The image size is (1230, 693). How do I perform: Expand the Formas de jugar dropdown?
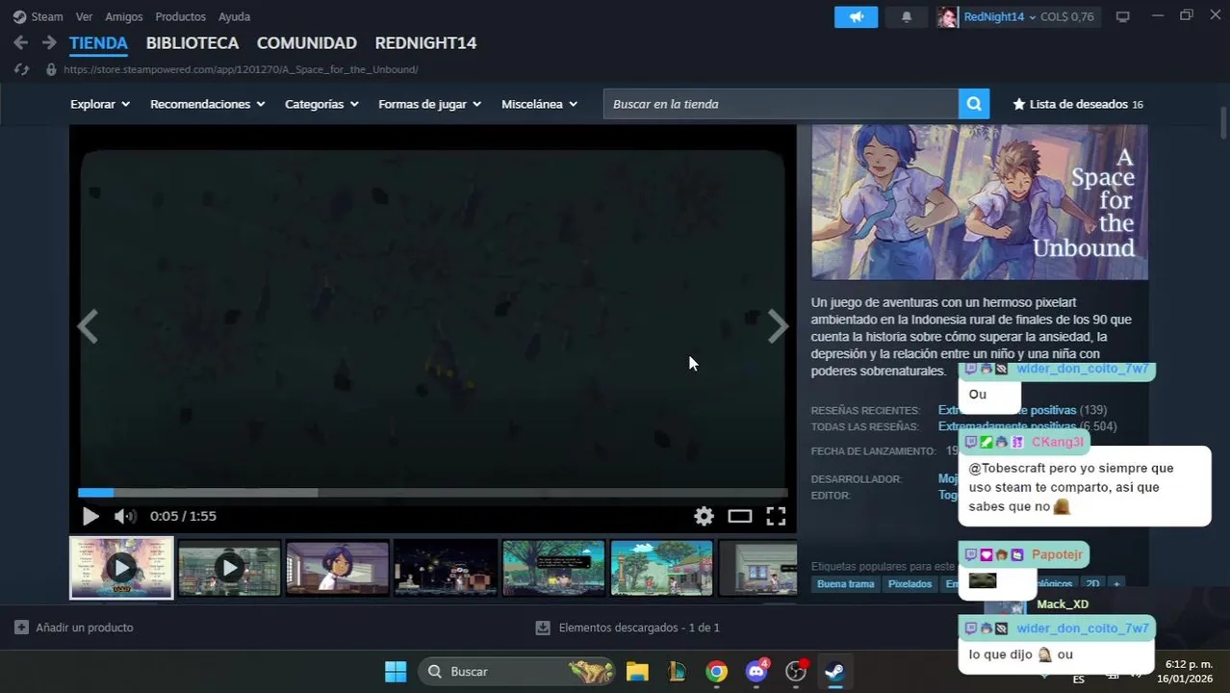pyautogui.click(x=430, y=104)
